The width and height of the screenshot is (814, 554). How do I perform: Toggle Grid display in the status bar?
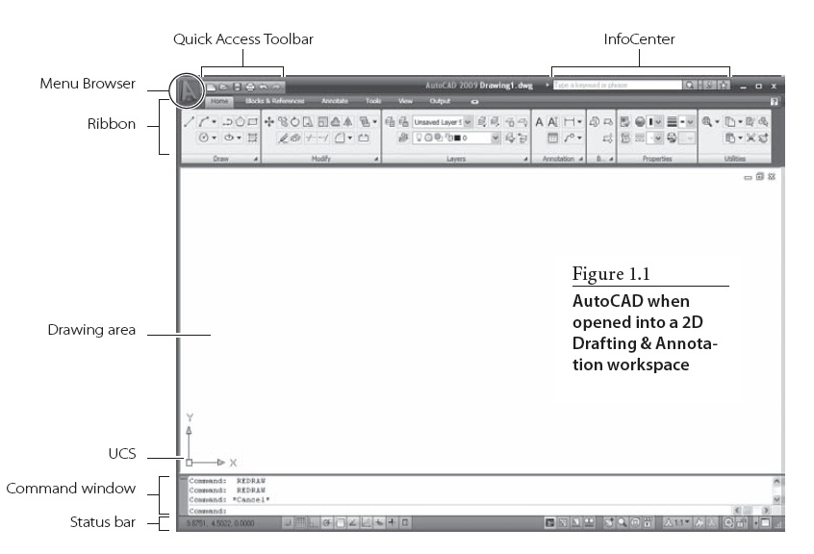(x=301, y=522)
